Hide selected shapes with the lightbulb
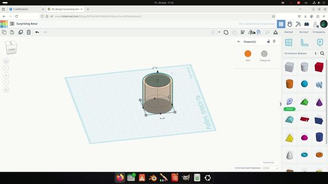Screen dimensions: 328x184 click(274, 41)
